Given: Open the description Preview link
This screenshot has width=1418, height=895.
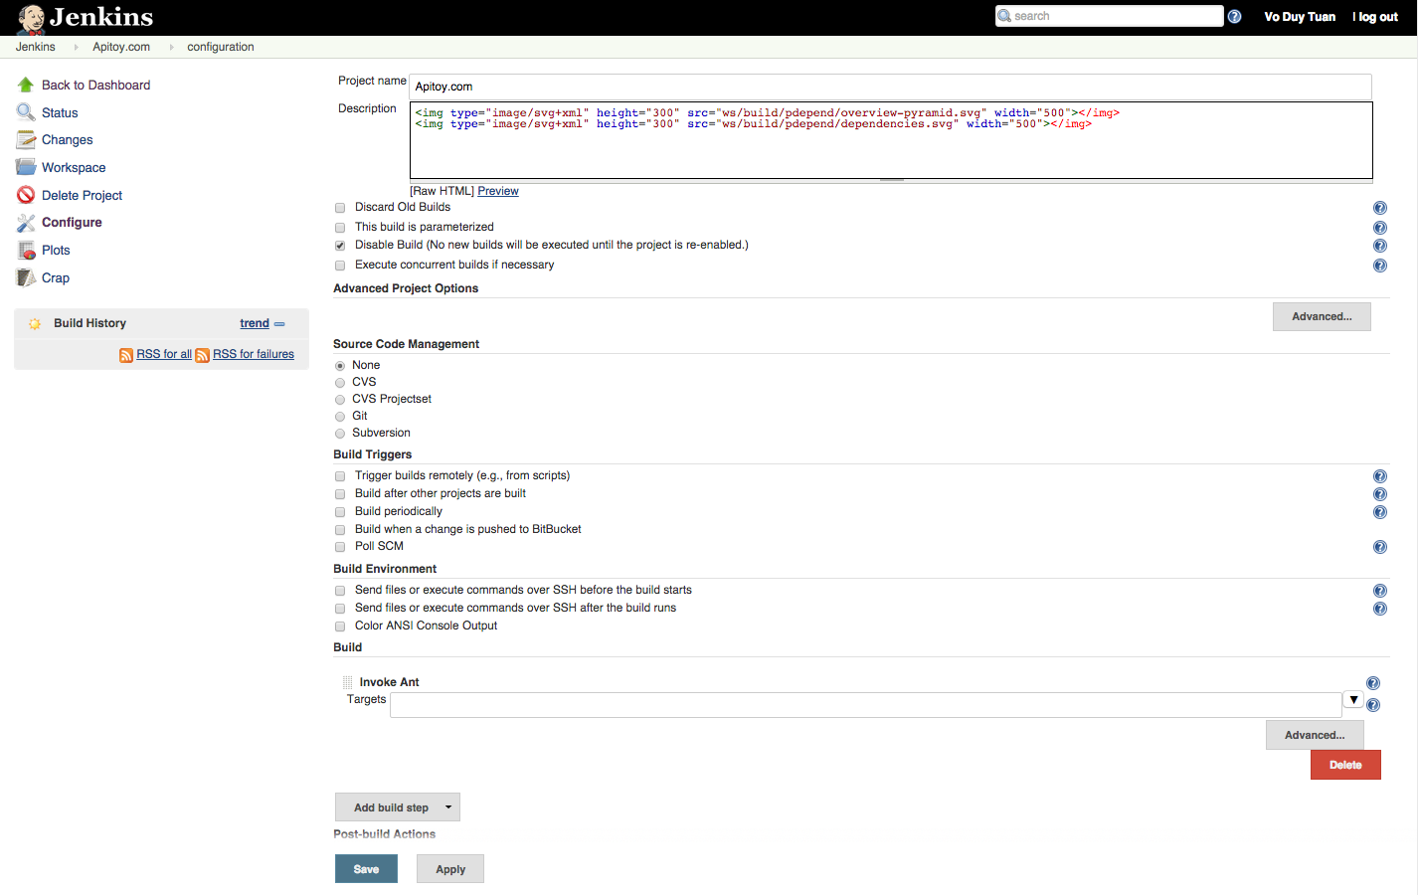Looking at the screenshot, I should click(x=498, y=191).
